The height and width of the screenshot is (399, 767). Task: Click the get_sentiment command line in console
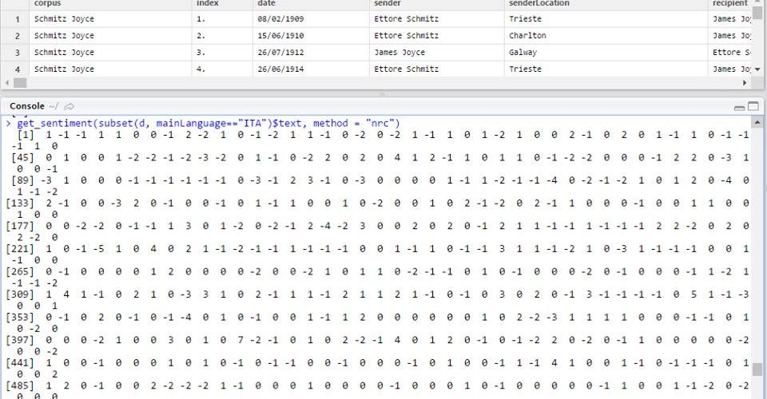click(x=208, y=123)
